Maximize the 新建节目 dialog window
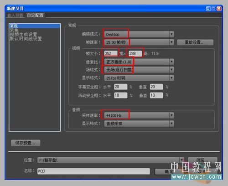 pos(213,9)
